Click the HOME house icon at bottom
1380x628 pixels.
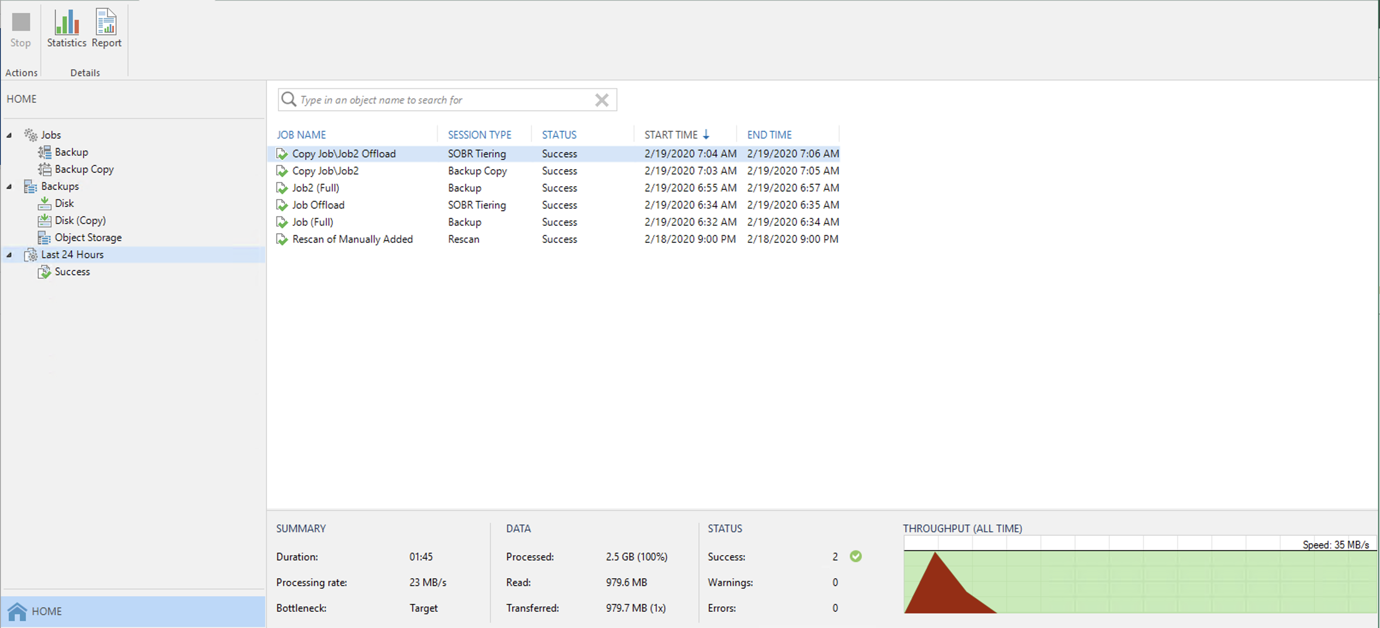click(17, 611)
